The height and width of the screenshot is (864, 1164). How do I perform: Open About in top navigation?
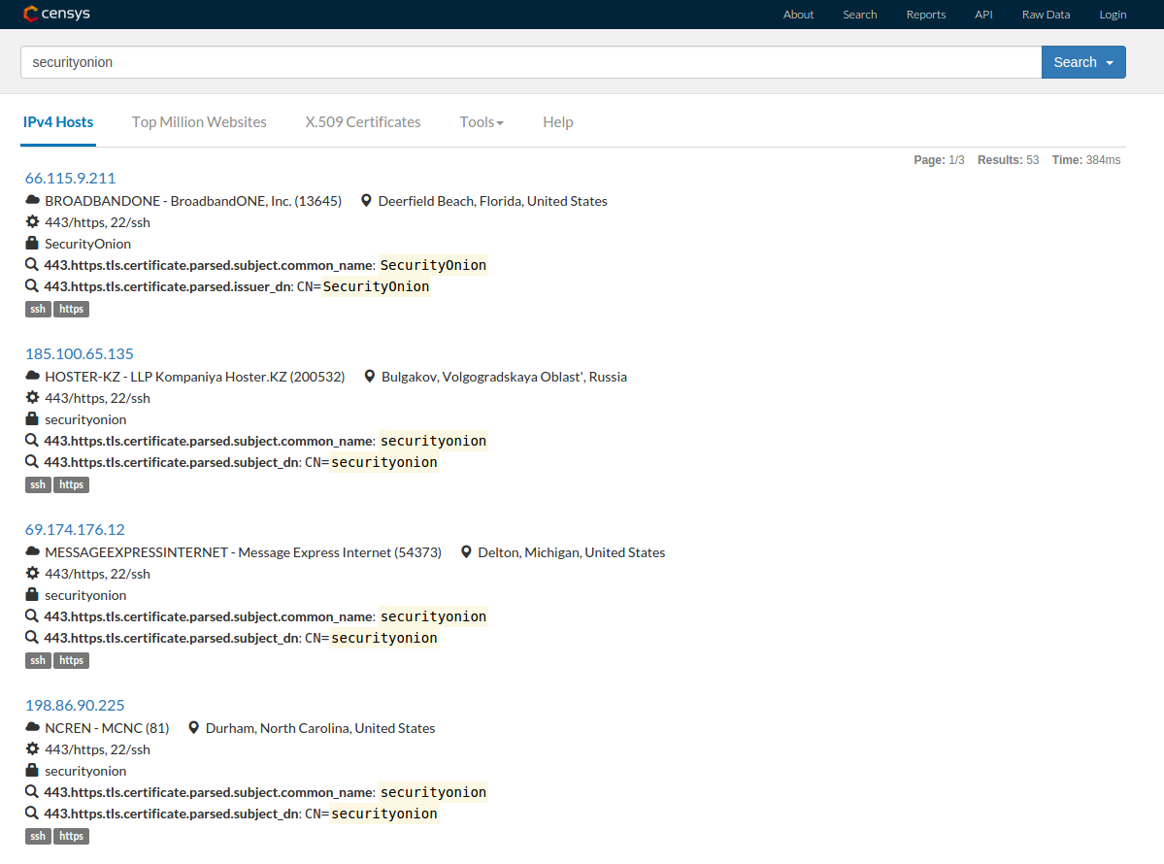click(x=798, y=15)
